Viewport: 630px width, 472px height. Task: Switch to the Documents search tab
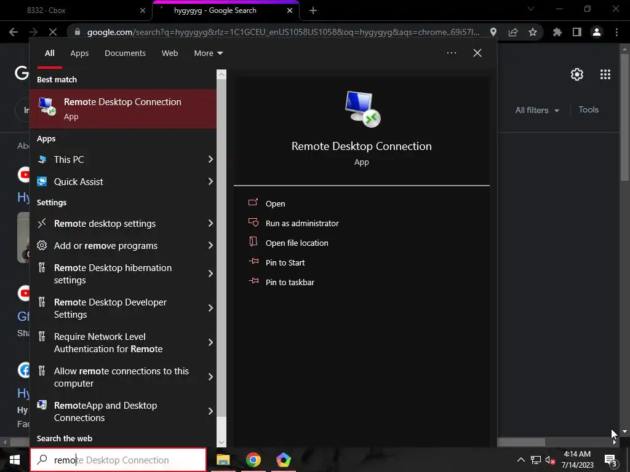[x=125, y=53]
